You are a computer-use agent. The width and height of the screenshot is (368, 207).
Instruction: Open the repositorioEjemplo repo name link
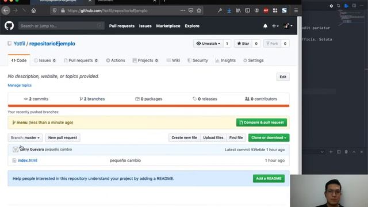pos(52,44)
